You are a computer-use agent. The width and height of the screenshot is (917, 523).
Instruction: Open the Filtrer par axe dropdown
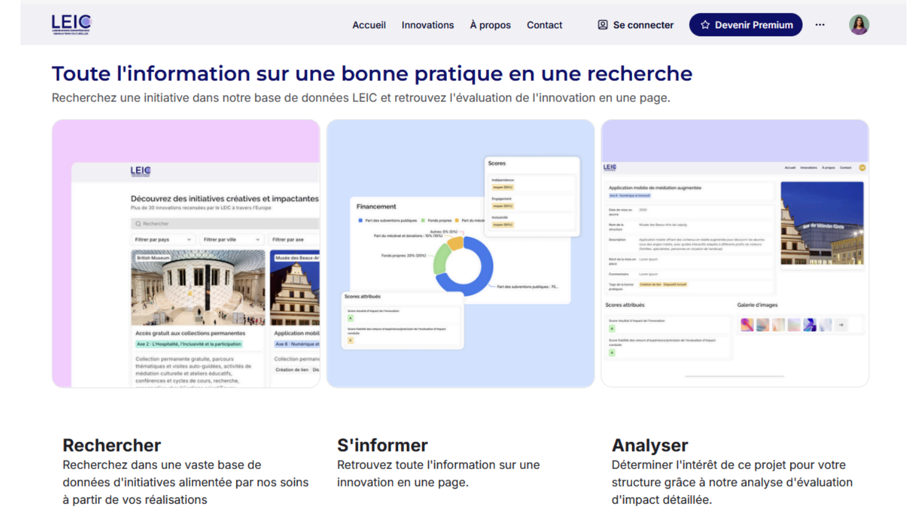point(293,239)
